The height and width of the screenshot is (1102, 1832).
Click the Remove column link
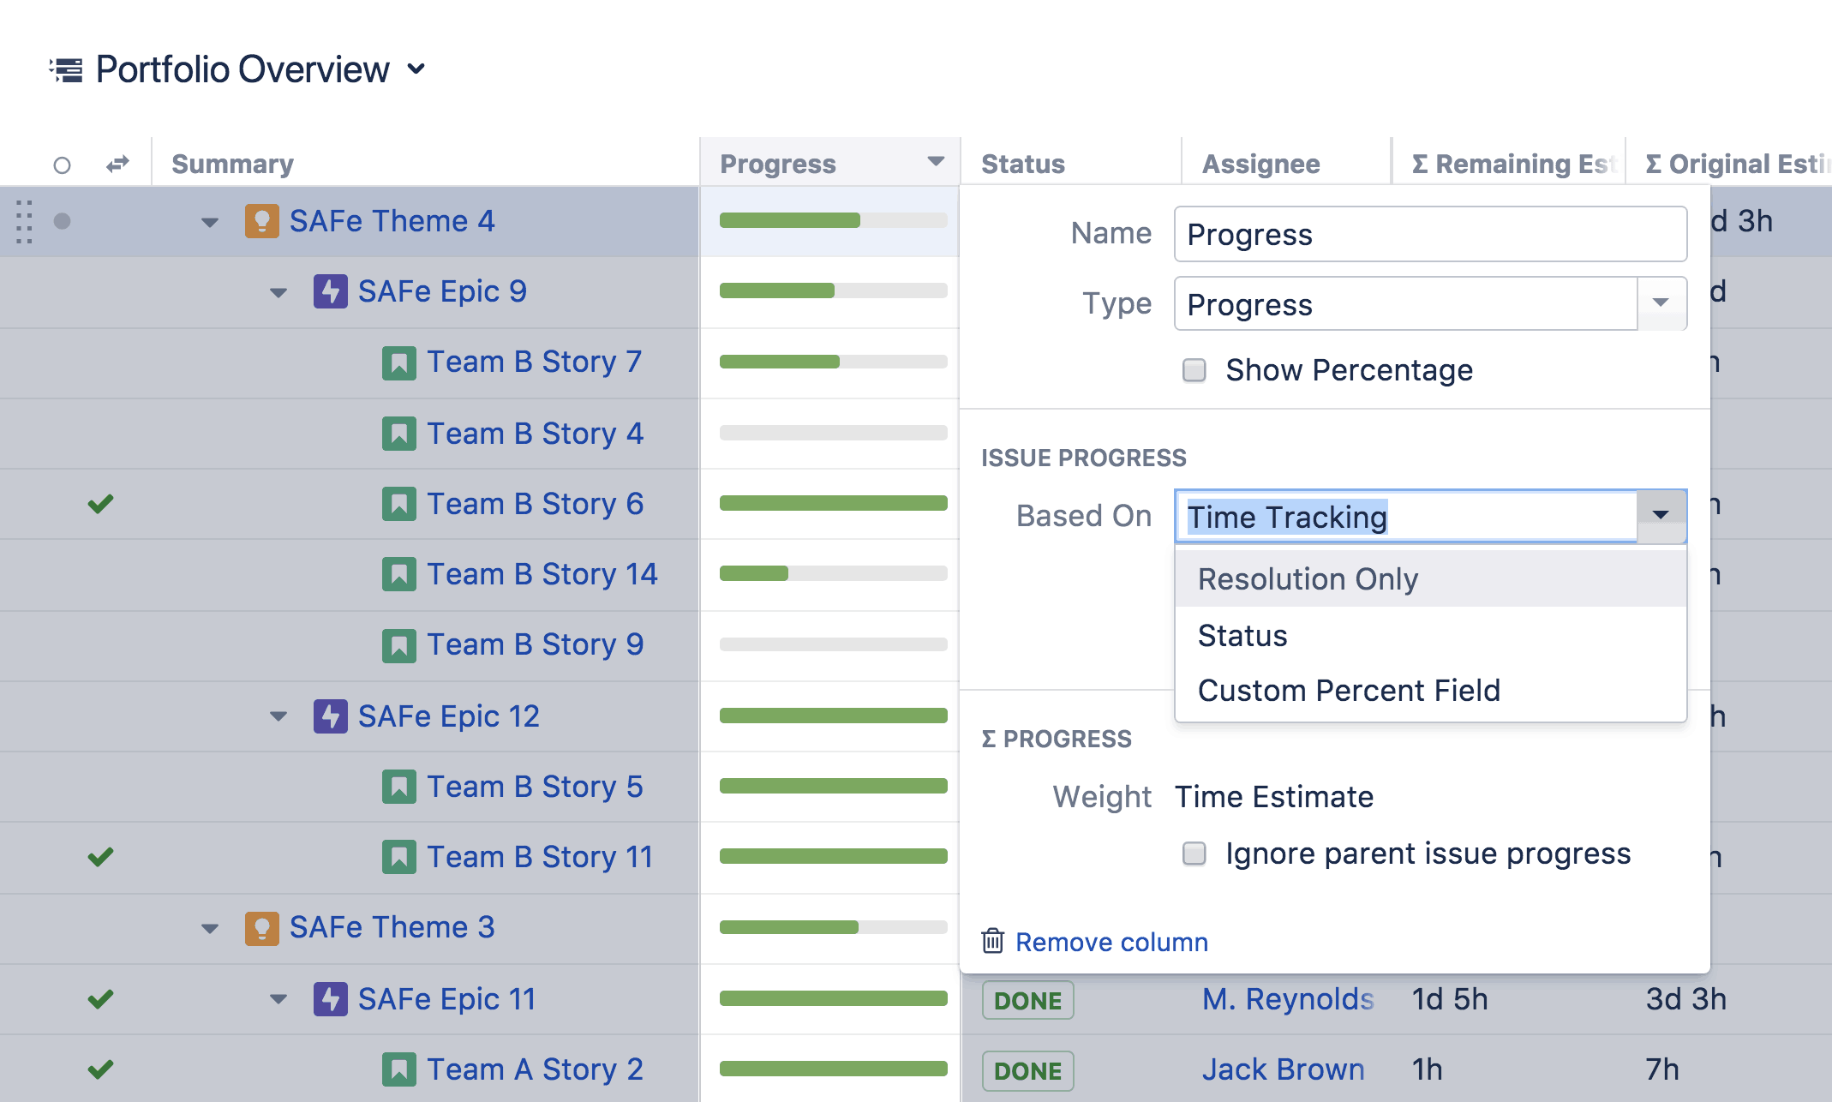1111,942
